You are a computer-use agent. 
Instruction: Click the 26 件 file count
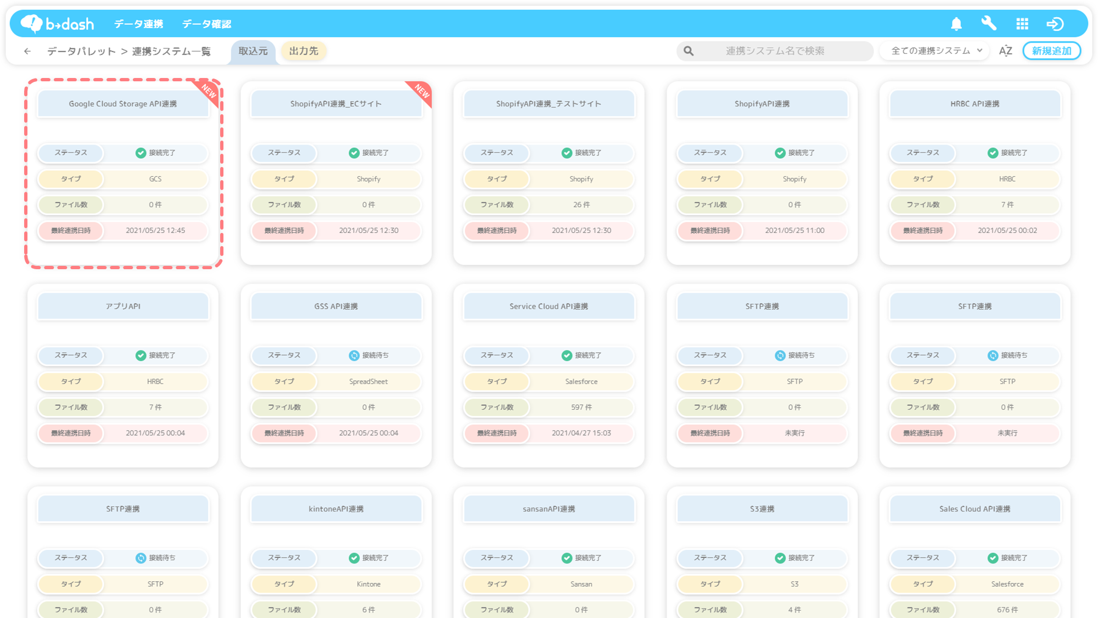pos(581,205)
